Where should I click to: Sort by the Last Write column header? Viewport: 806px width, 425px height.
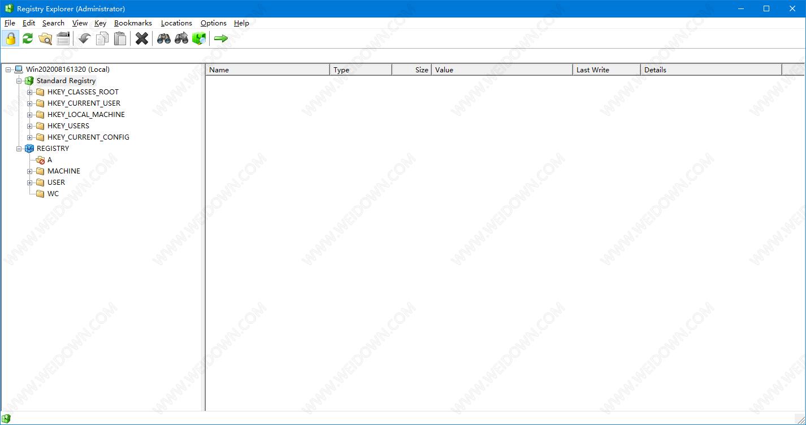pyautogui.click(x=606, y=70)
